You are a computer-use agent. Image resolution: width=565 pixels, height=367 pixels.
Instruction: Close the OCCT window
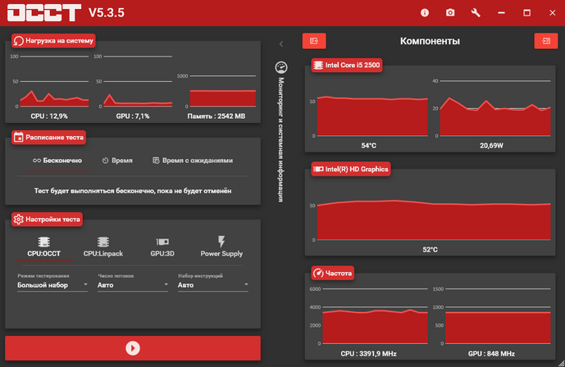(553, 13)
